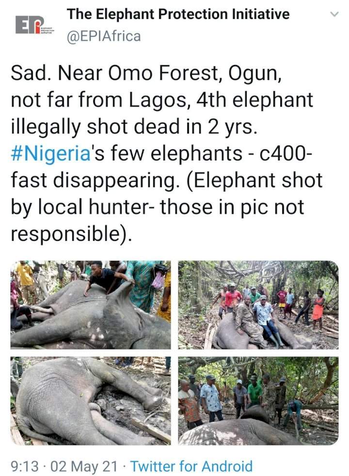Open photo of crowd behind elephant carcass
Viewport: 349px width, 476px height.
click(x=258, y=401)
